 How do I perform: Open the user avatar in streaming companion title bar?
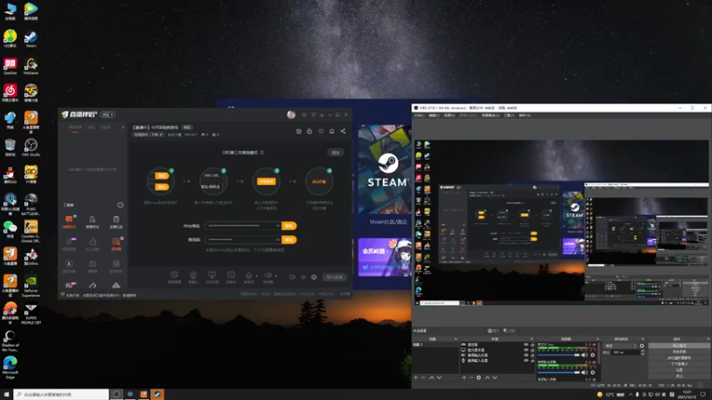pyautogui.click(x=291, y=115)
